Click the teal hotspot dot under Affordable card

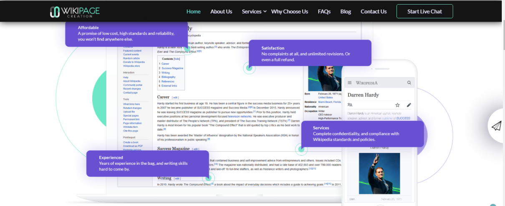click(187, 49)
